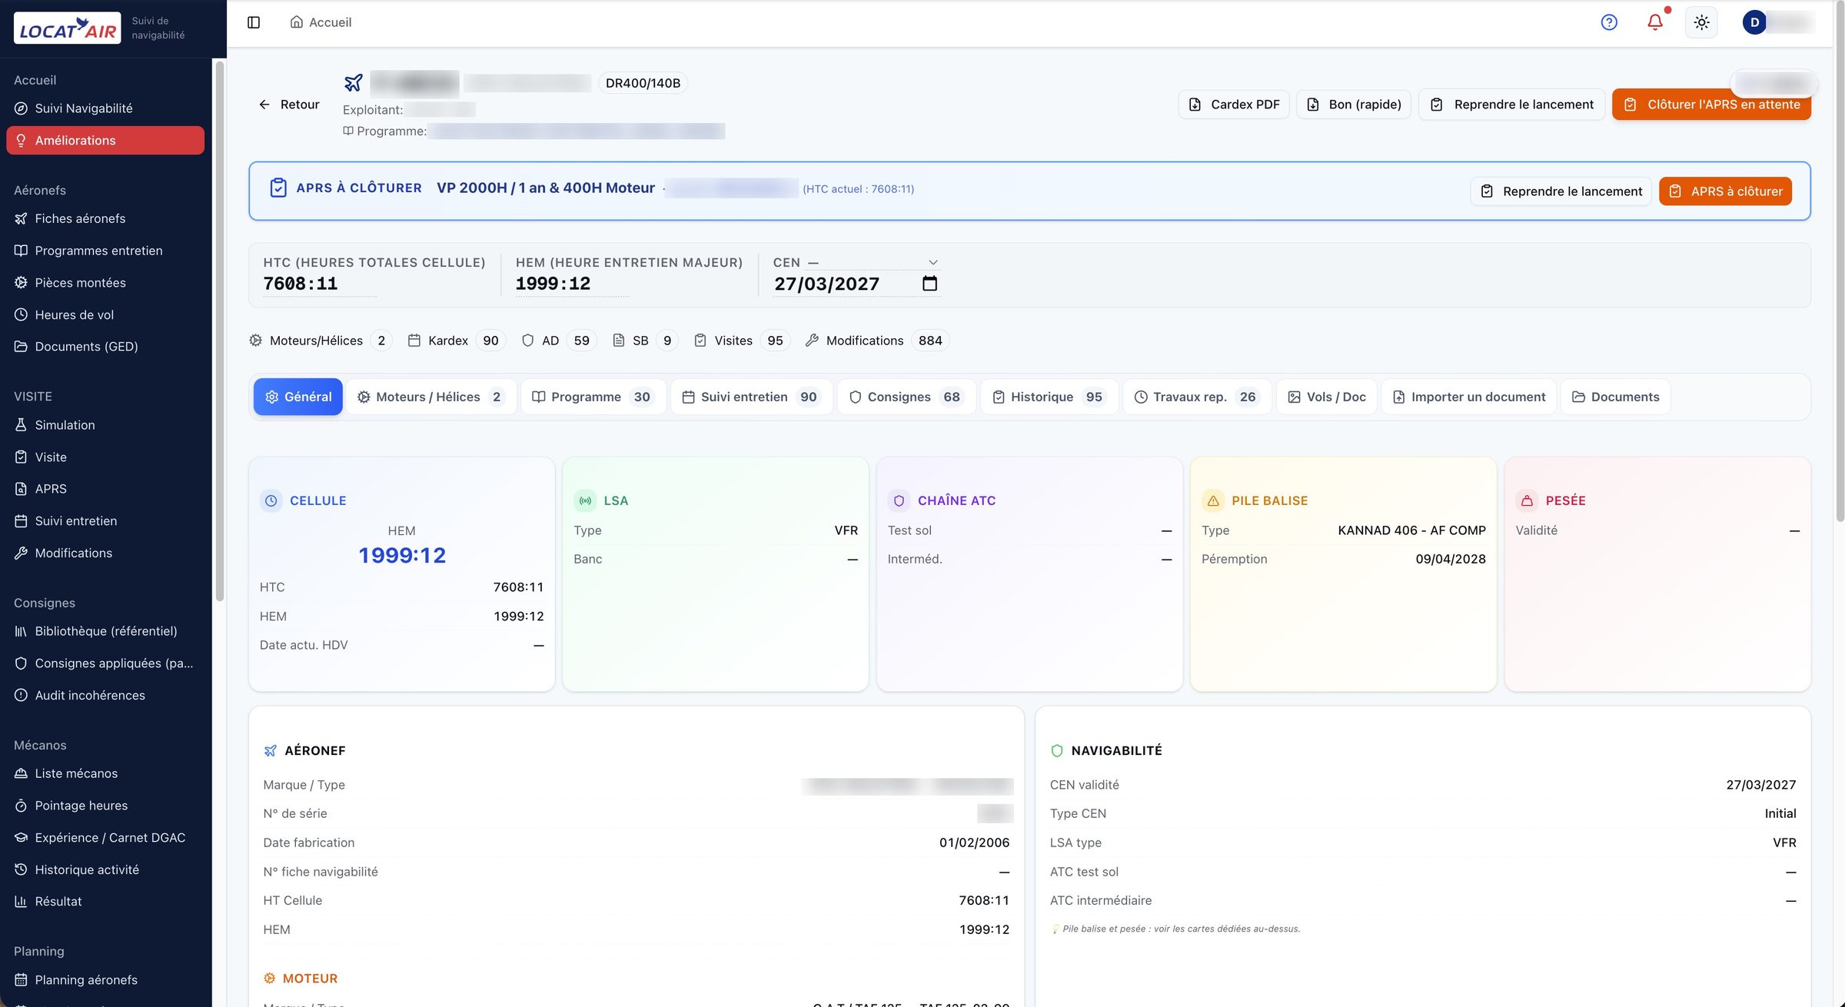The image size is (1845, 1007).
Task: Click the Bon (rapide) button
Action: (1354, 105)
